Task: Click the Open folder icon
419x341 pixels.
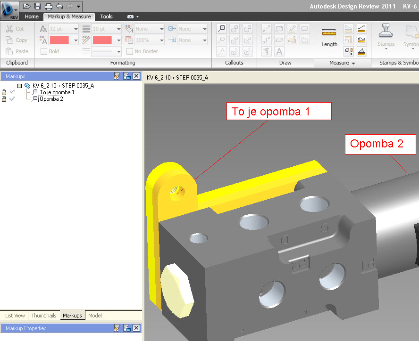Action: click(x=26, y=6)
